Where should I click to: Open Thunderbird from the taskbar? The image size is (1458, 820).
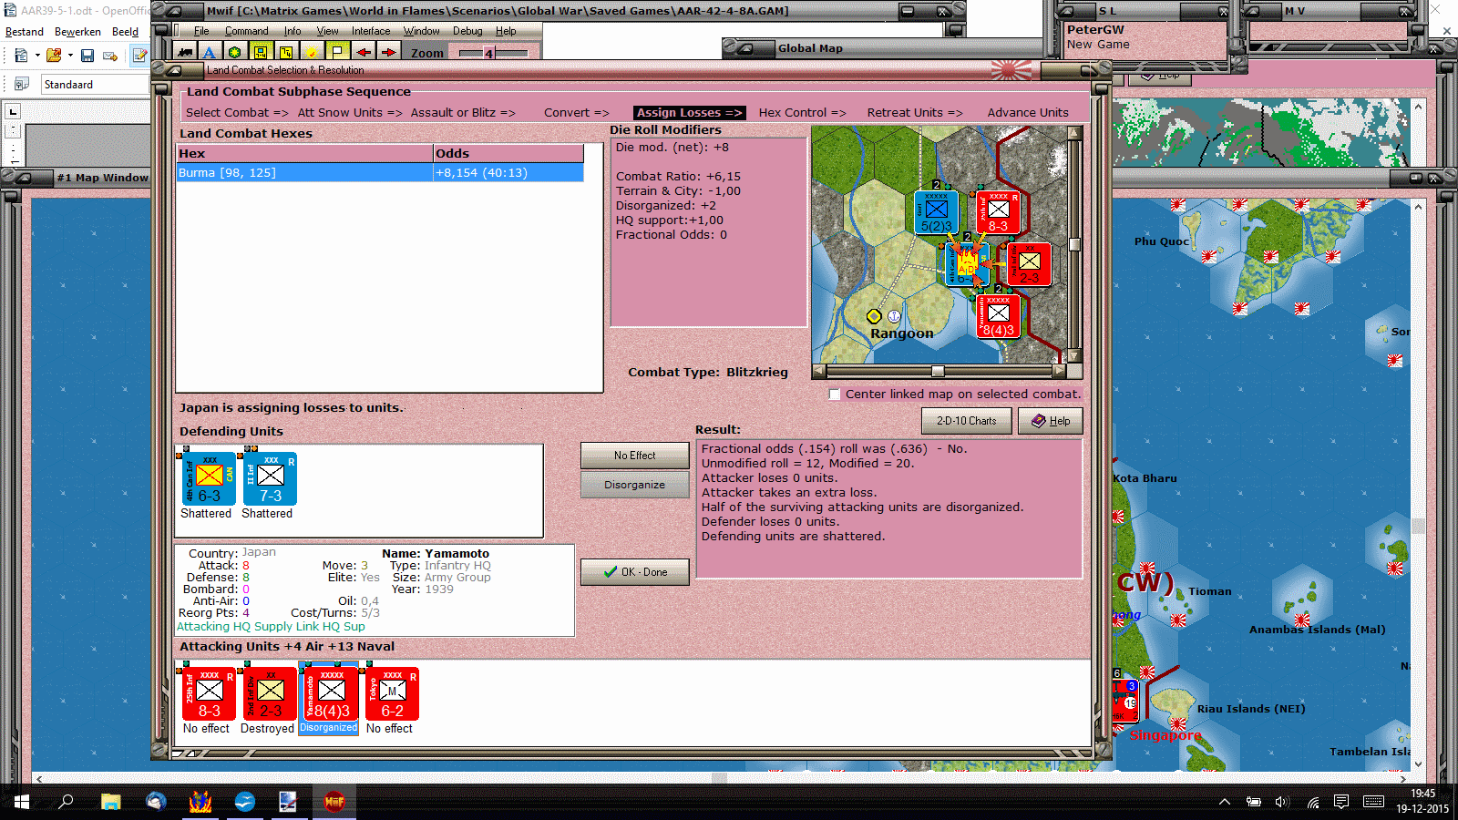[156, 802]
